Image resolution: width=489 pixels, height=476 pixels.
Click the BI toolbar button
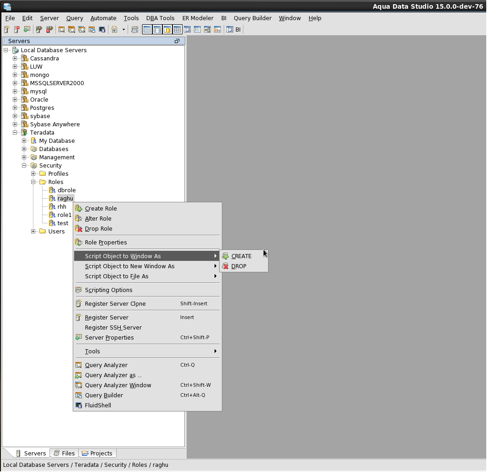click(234, 30)
